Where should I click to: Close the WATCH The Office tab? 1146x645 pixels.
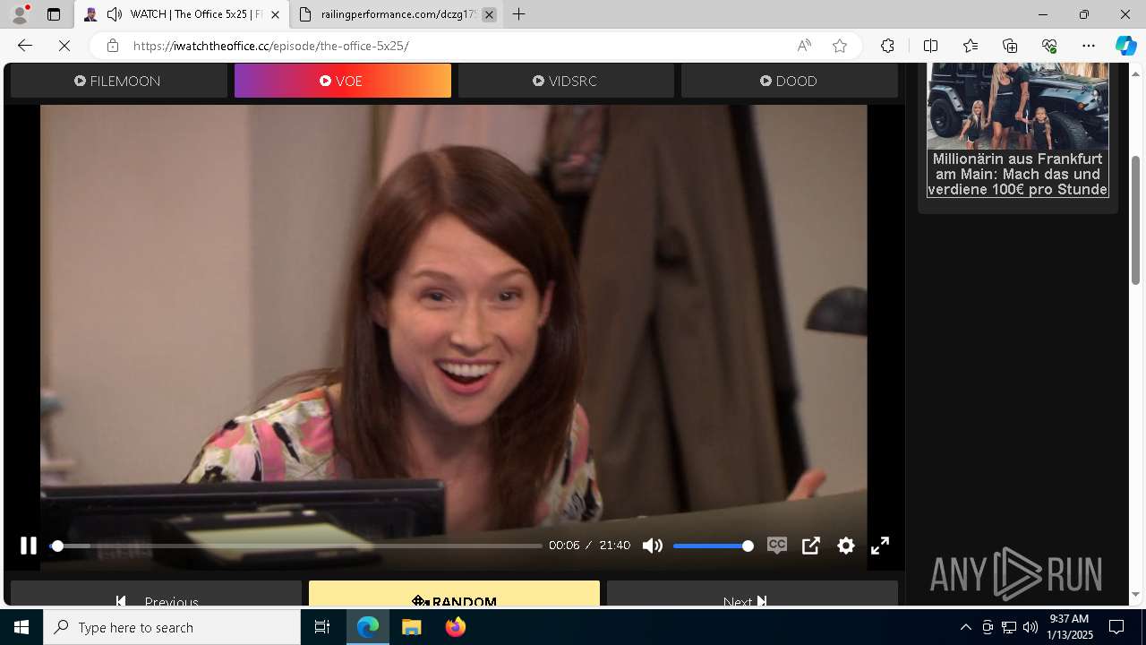(x=275, y=14)
